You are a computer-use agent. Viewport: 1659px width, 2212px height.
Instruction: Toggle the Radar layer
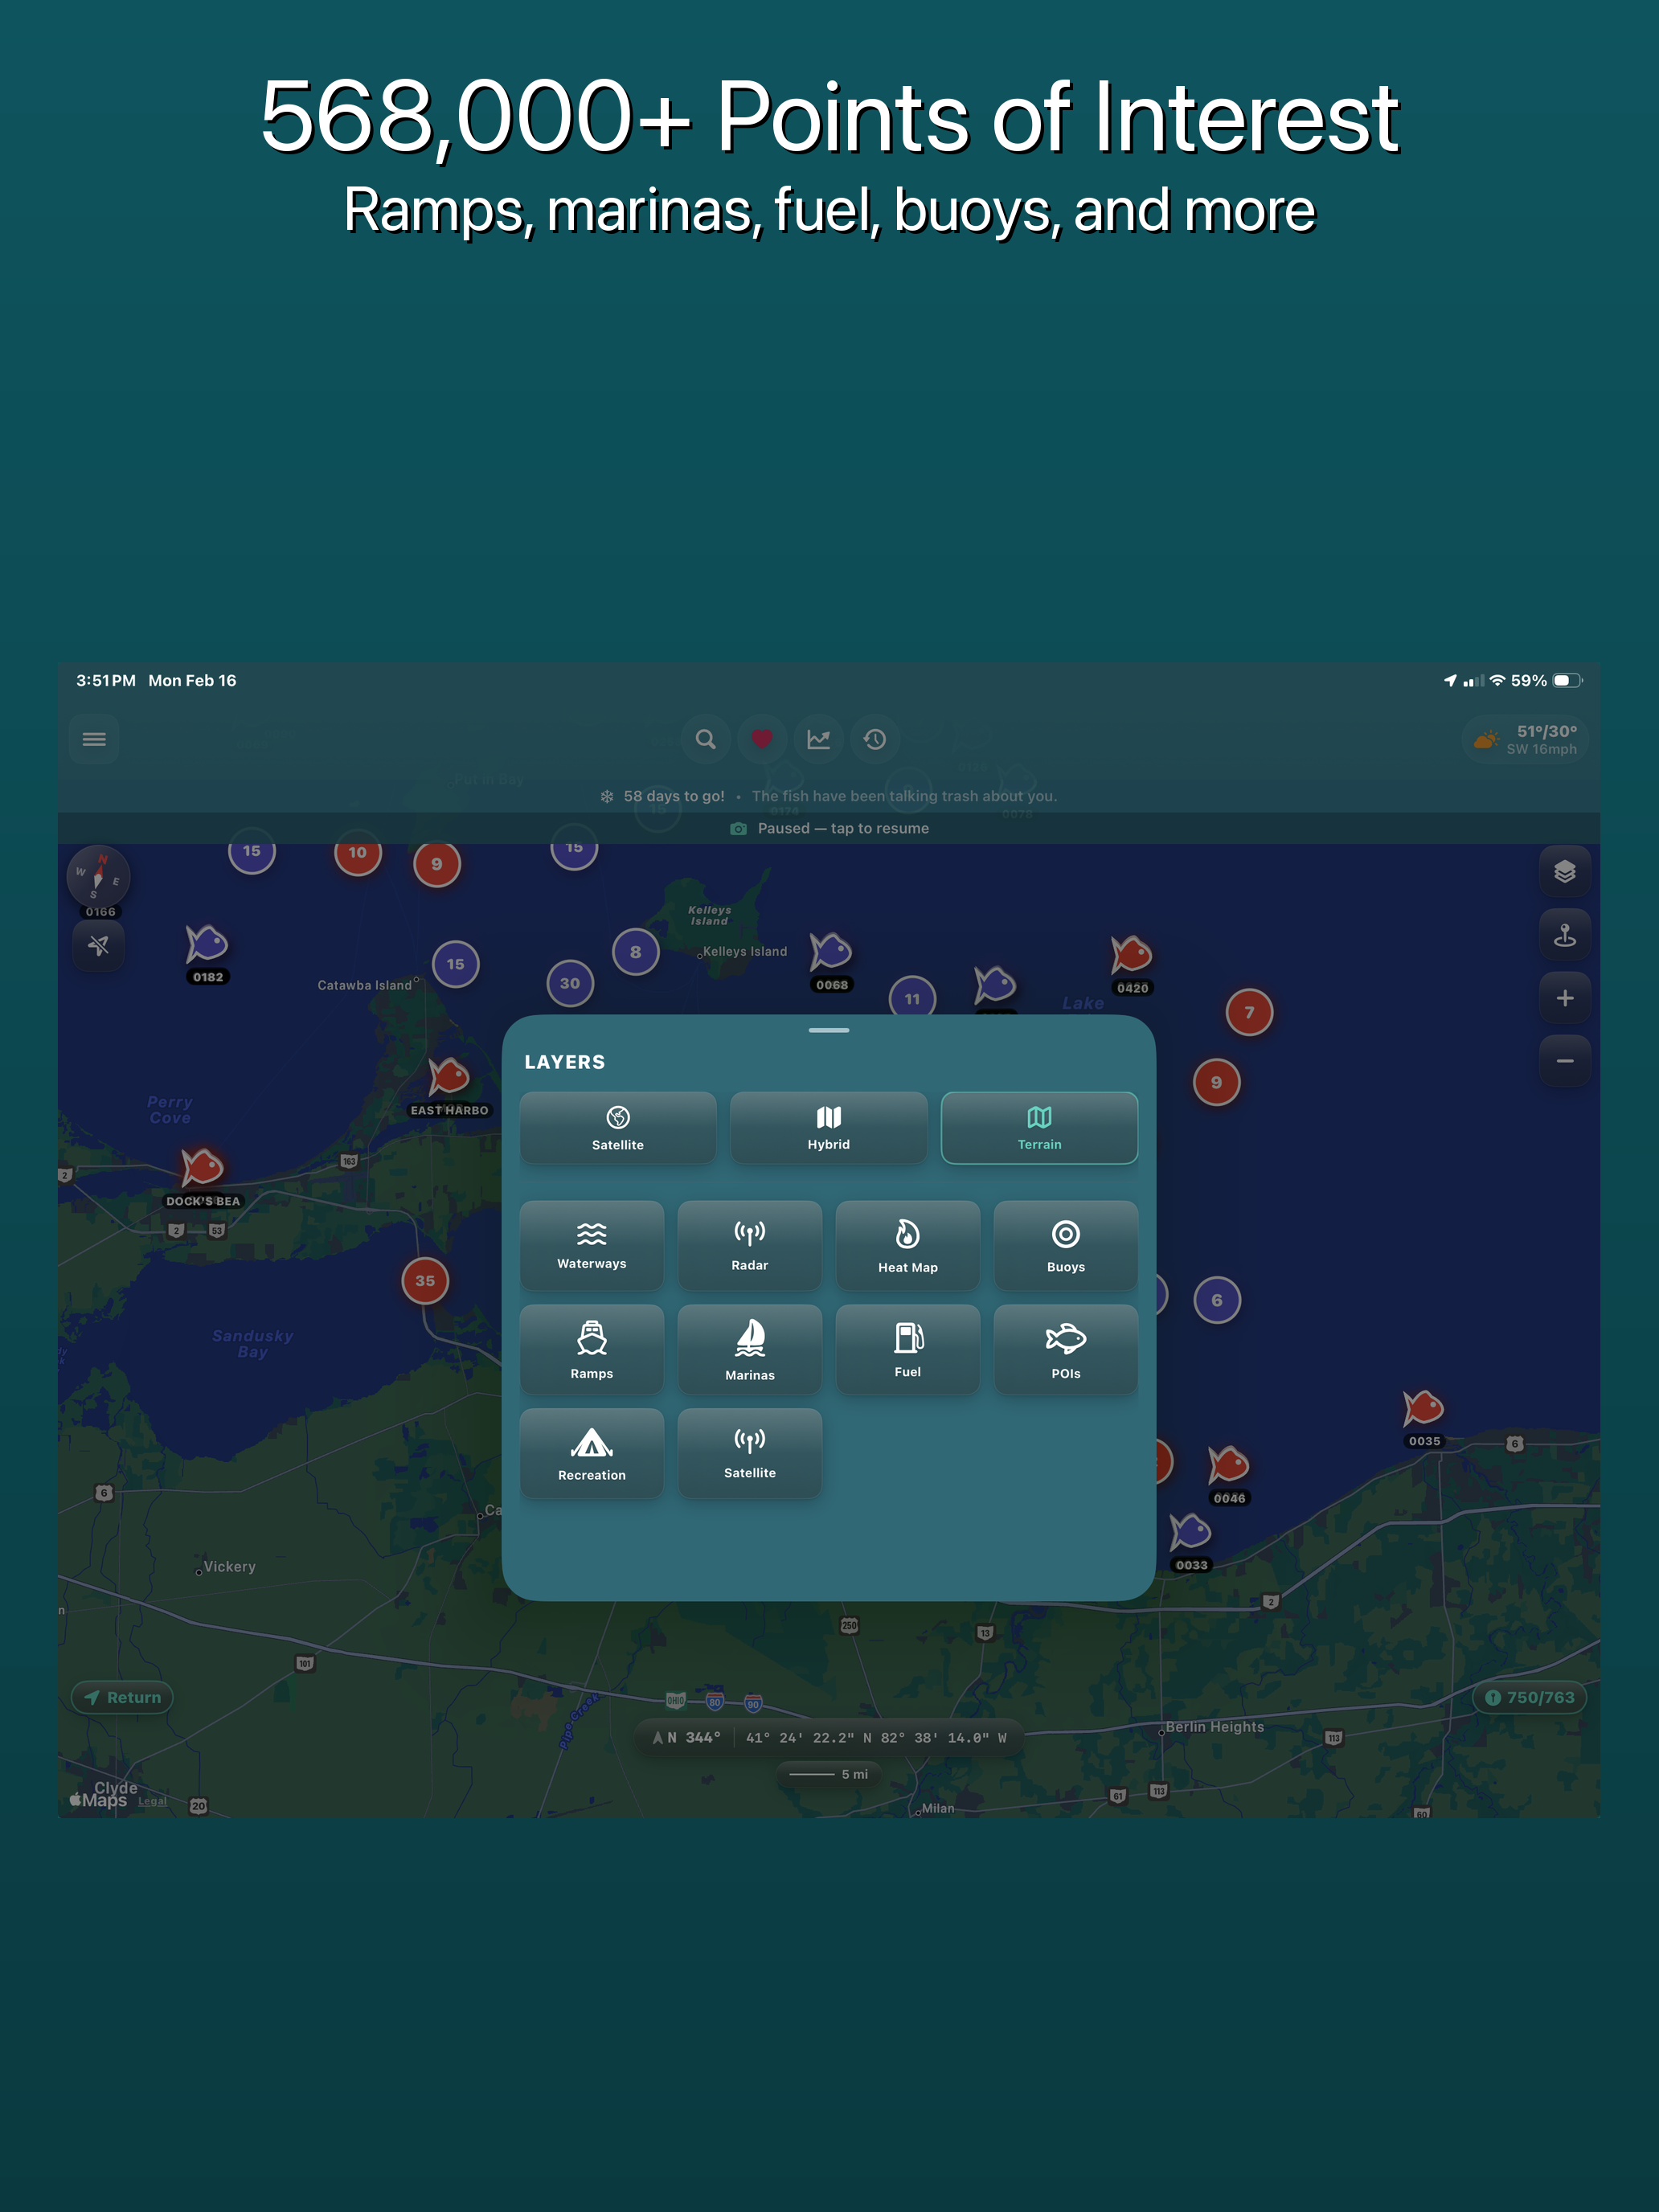(x=750, y=1246)
